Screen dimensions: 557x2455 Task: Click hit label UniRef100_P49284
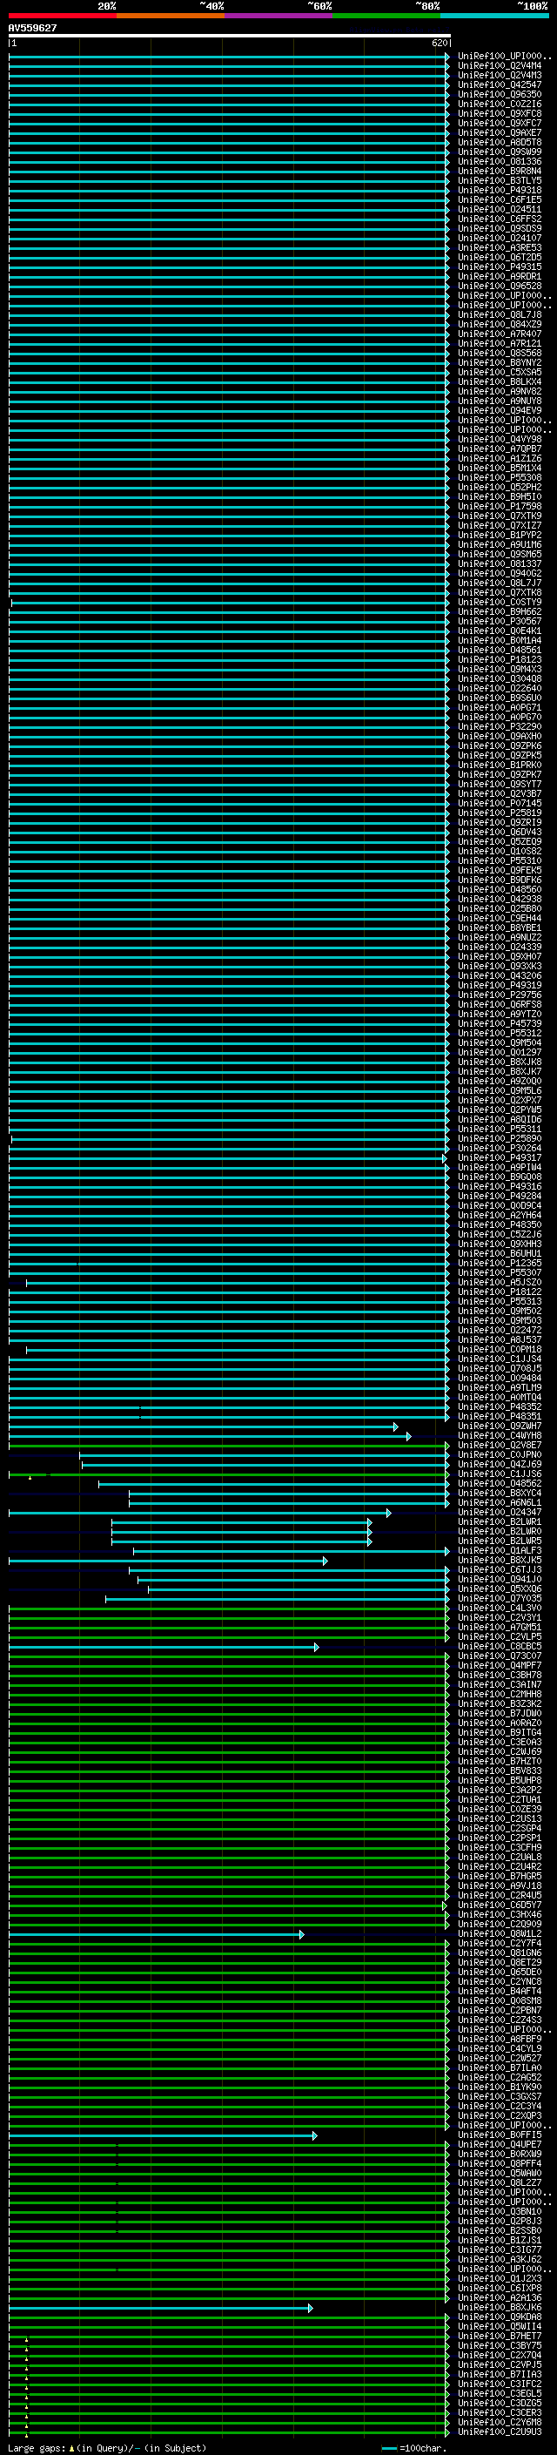500,1196
